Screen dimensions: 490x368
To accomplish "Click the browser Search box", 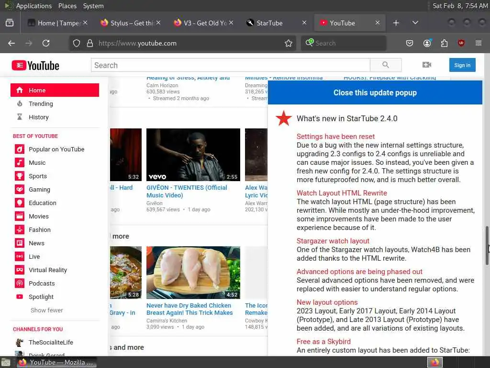I will click(x=344, y=43).
